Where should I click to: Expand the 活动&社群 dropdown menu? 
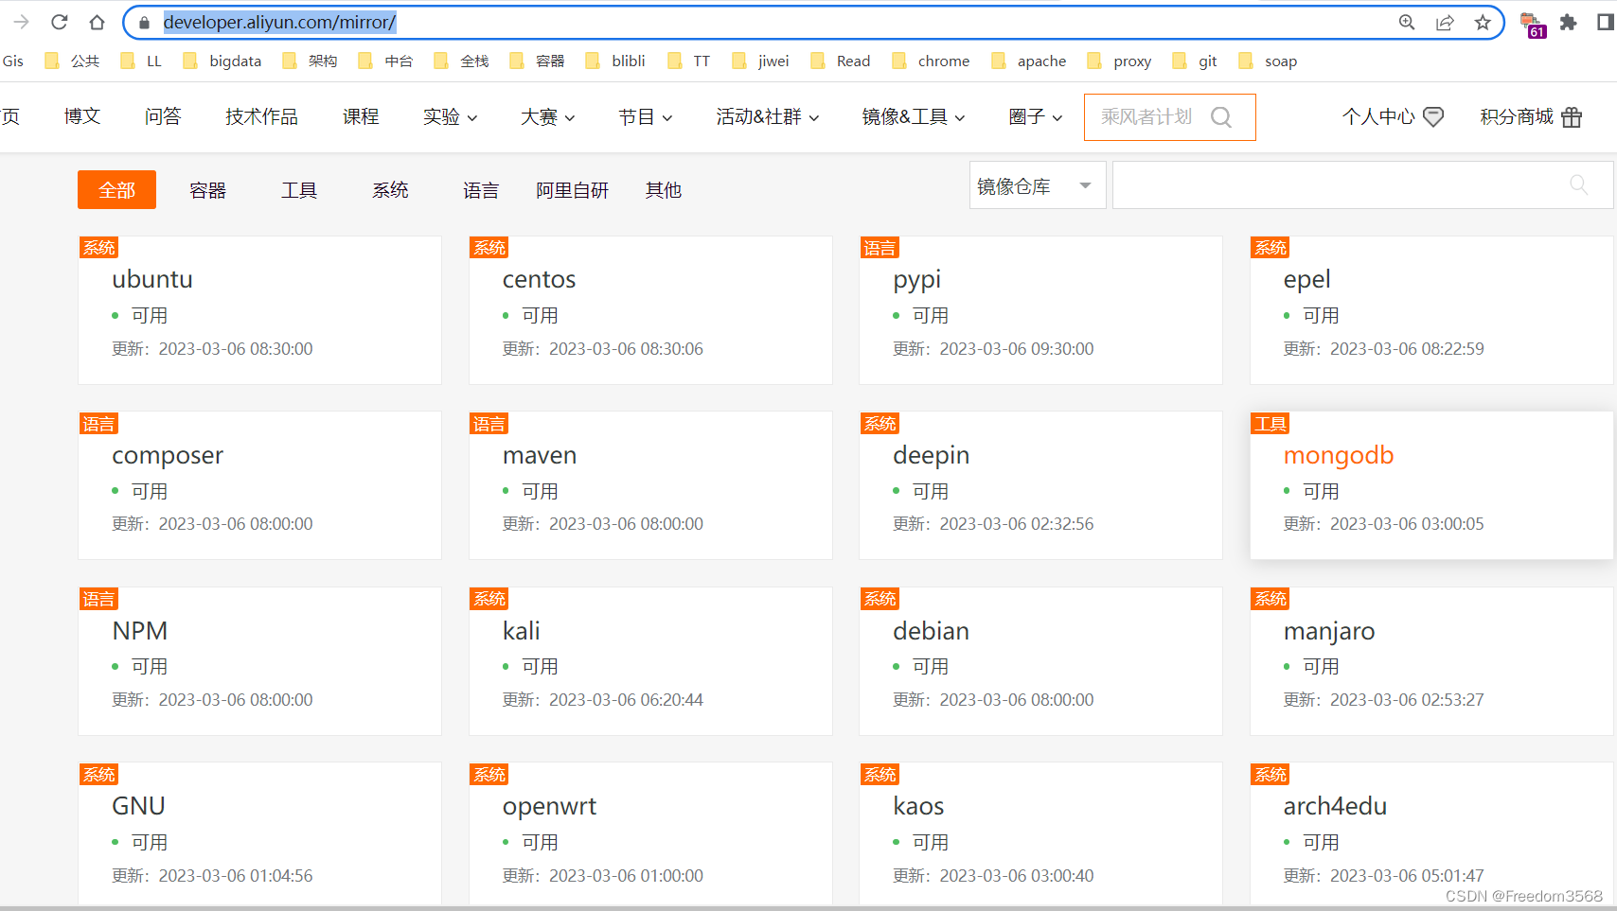[x=767, y=117]
